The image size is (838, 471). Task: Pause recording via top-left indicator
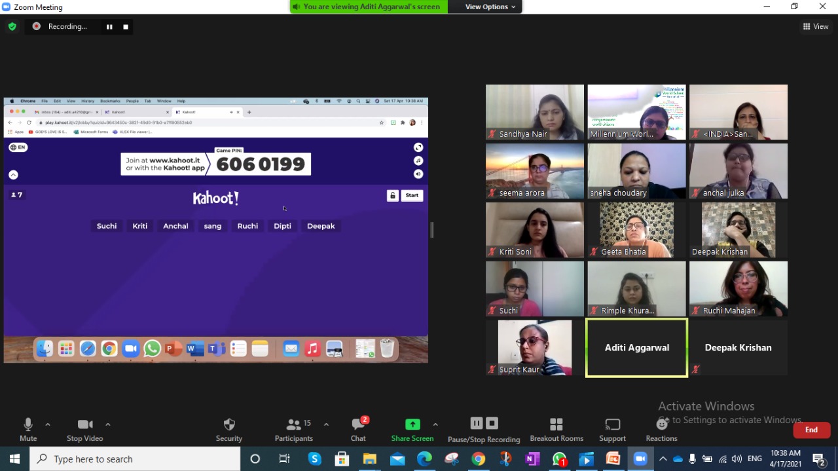pos(109,27)
